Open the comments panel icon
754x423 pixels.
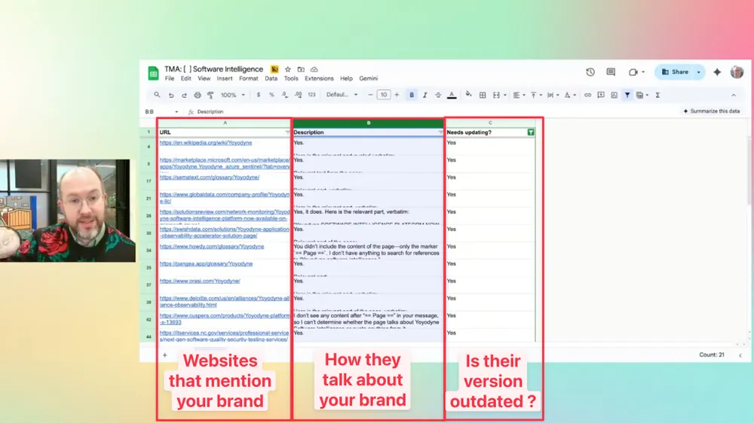[611, 72]
